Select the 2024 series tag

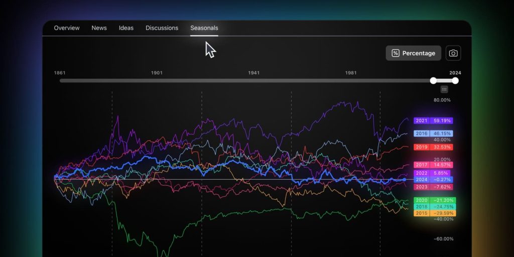click(433, 180)
